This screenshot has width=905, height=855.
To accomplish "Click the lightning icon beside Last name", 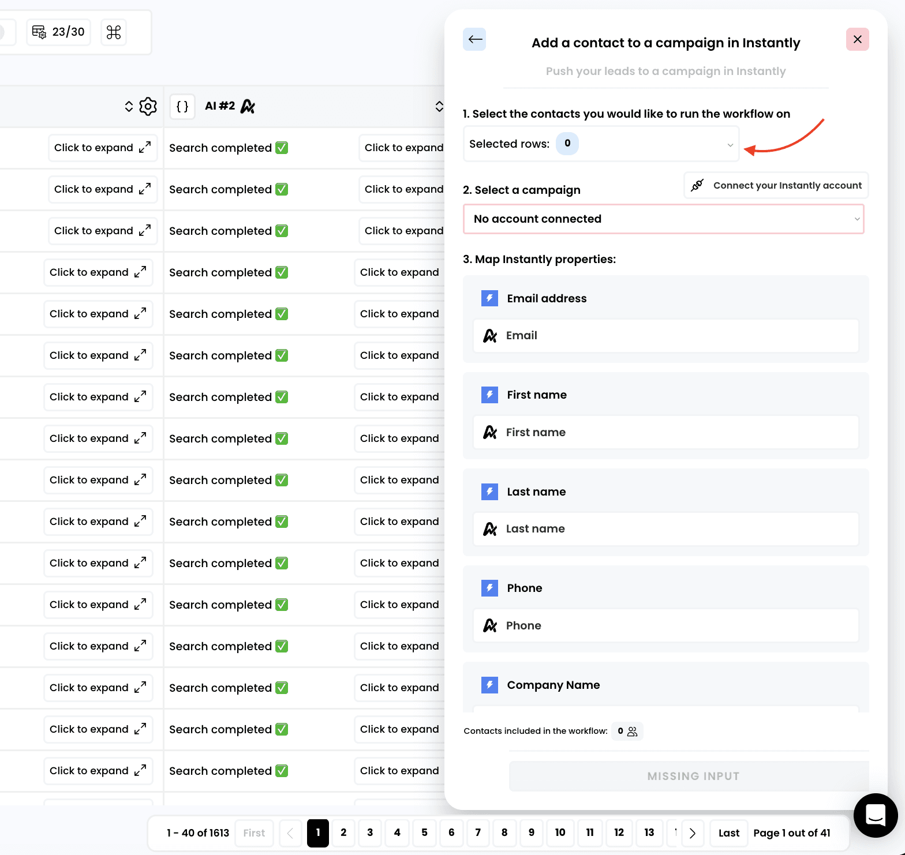I will pyautogui.click(x=489, y=492).
